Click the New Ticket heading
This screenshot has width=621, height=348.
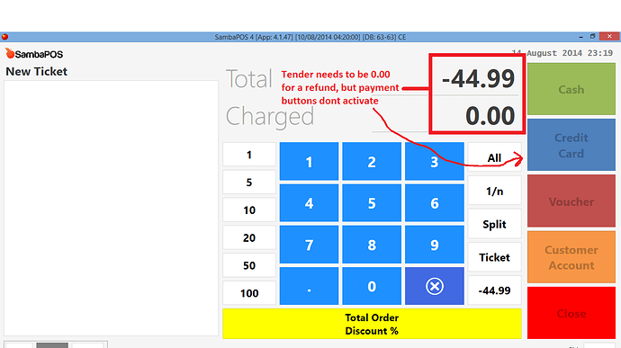pos(36,72)
